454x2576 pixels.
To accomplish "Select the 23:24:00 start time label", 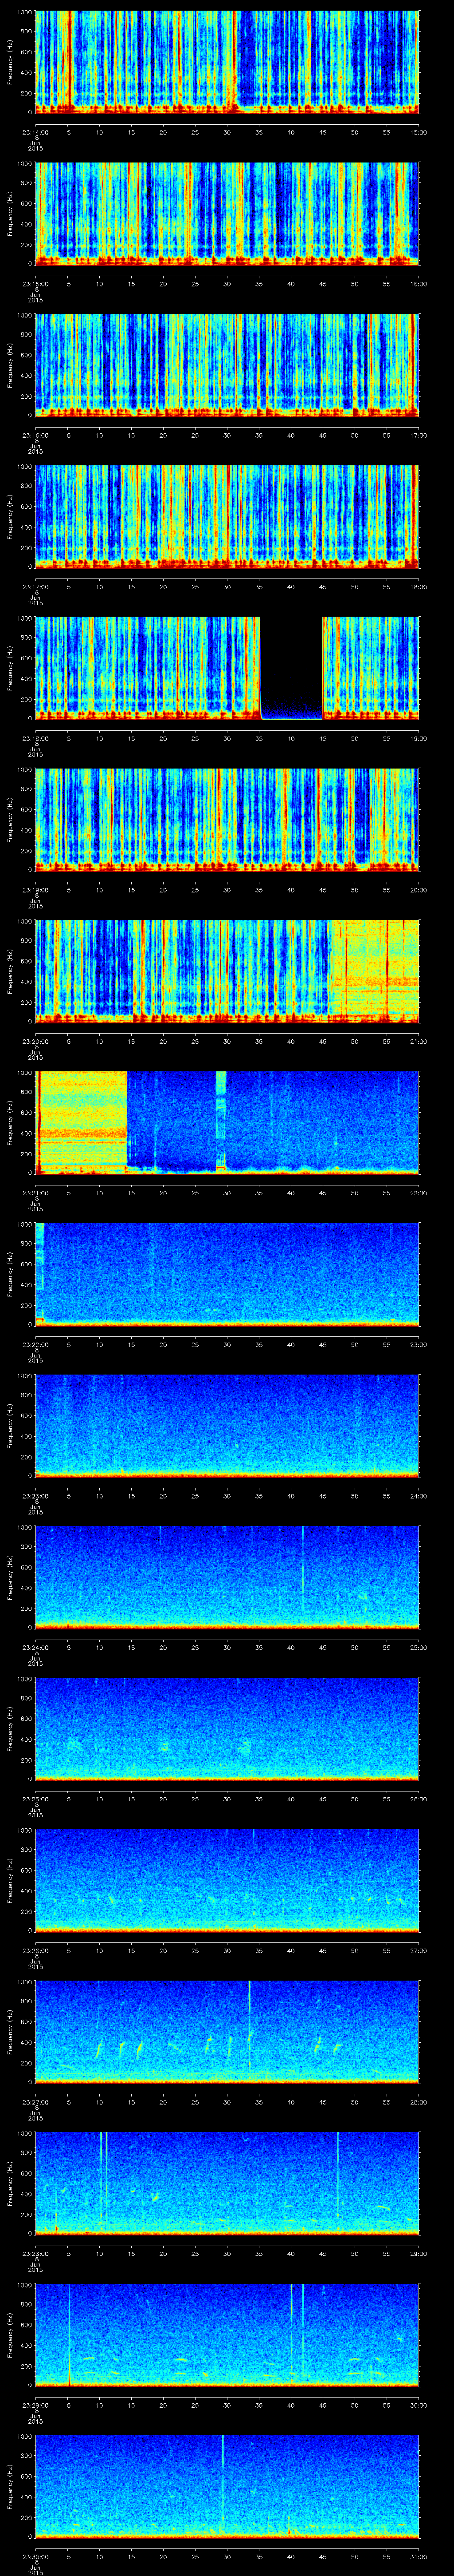I will [x=36, y=1648].
